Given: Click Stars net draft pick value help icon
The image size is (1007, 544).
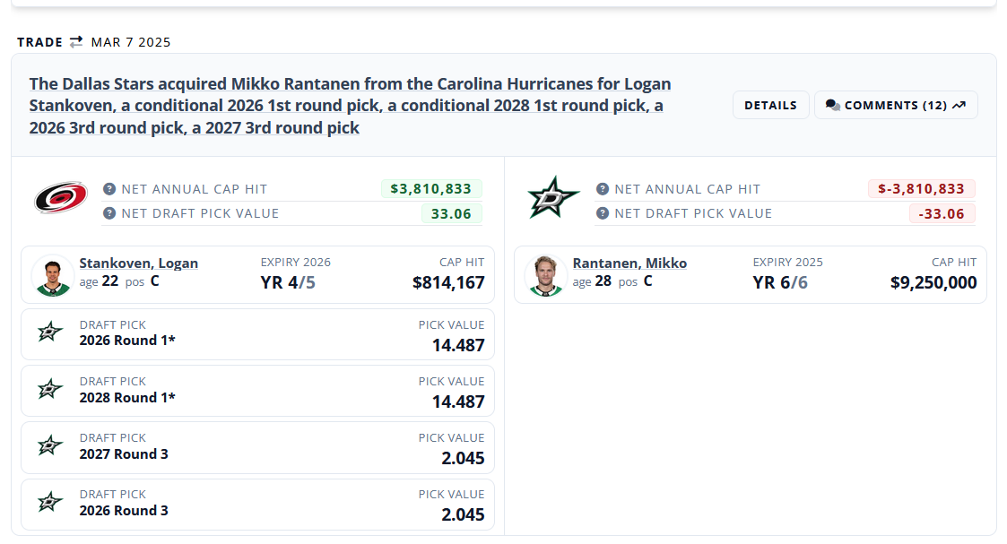Looking at the screenshot, I should (603, 213).
